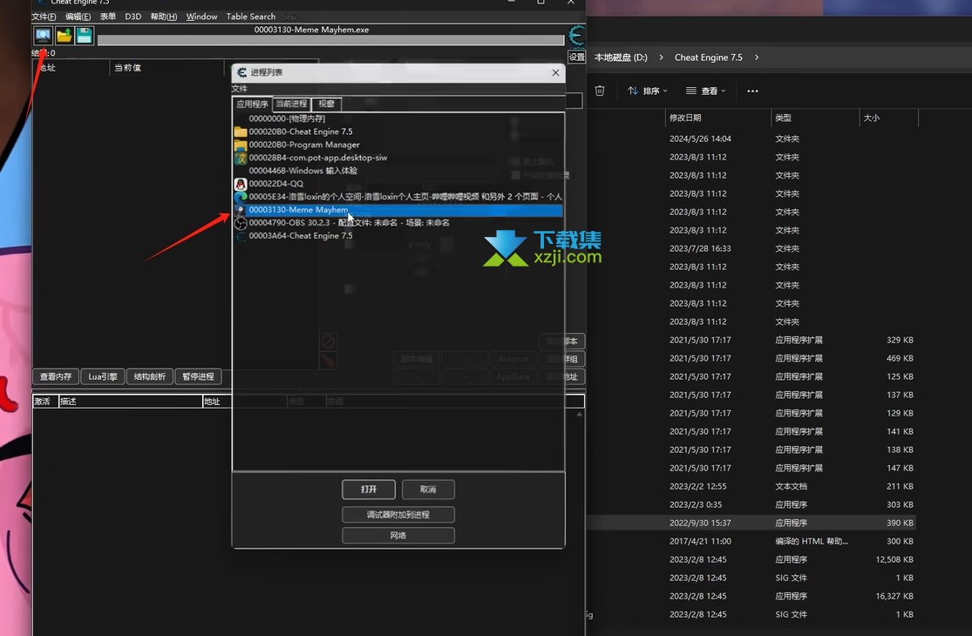
Task: Switch to the 当前进程 tab
Action: [x=291, y=104]
